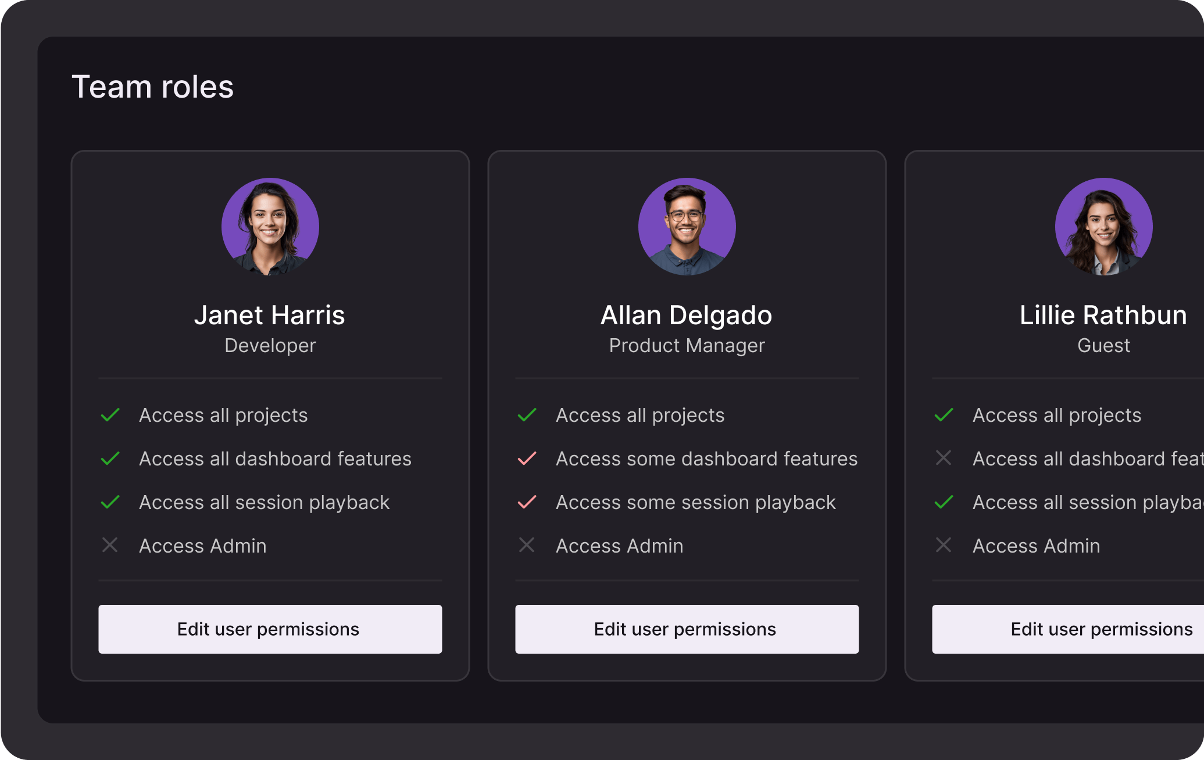Select the Allan Delgado name heading
The width and height of the screenshot is (1204, 760).
(x=686, y=316)
